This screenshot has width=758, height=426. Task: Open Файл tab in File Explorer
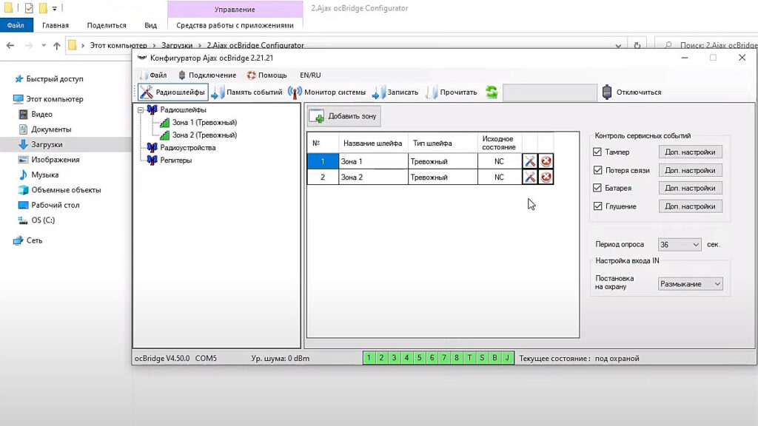[x=16, y=25]
